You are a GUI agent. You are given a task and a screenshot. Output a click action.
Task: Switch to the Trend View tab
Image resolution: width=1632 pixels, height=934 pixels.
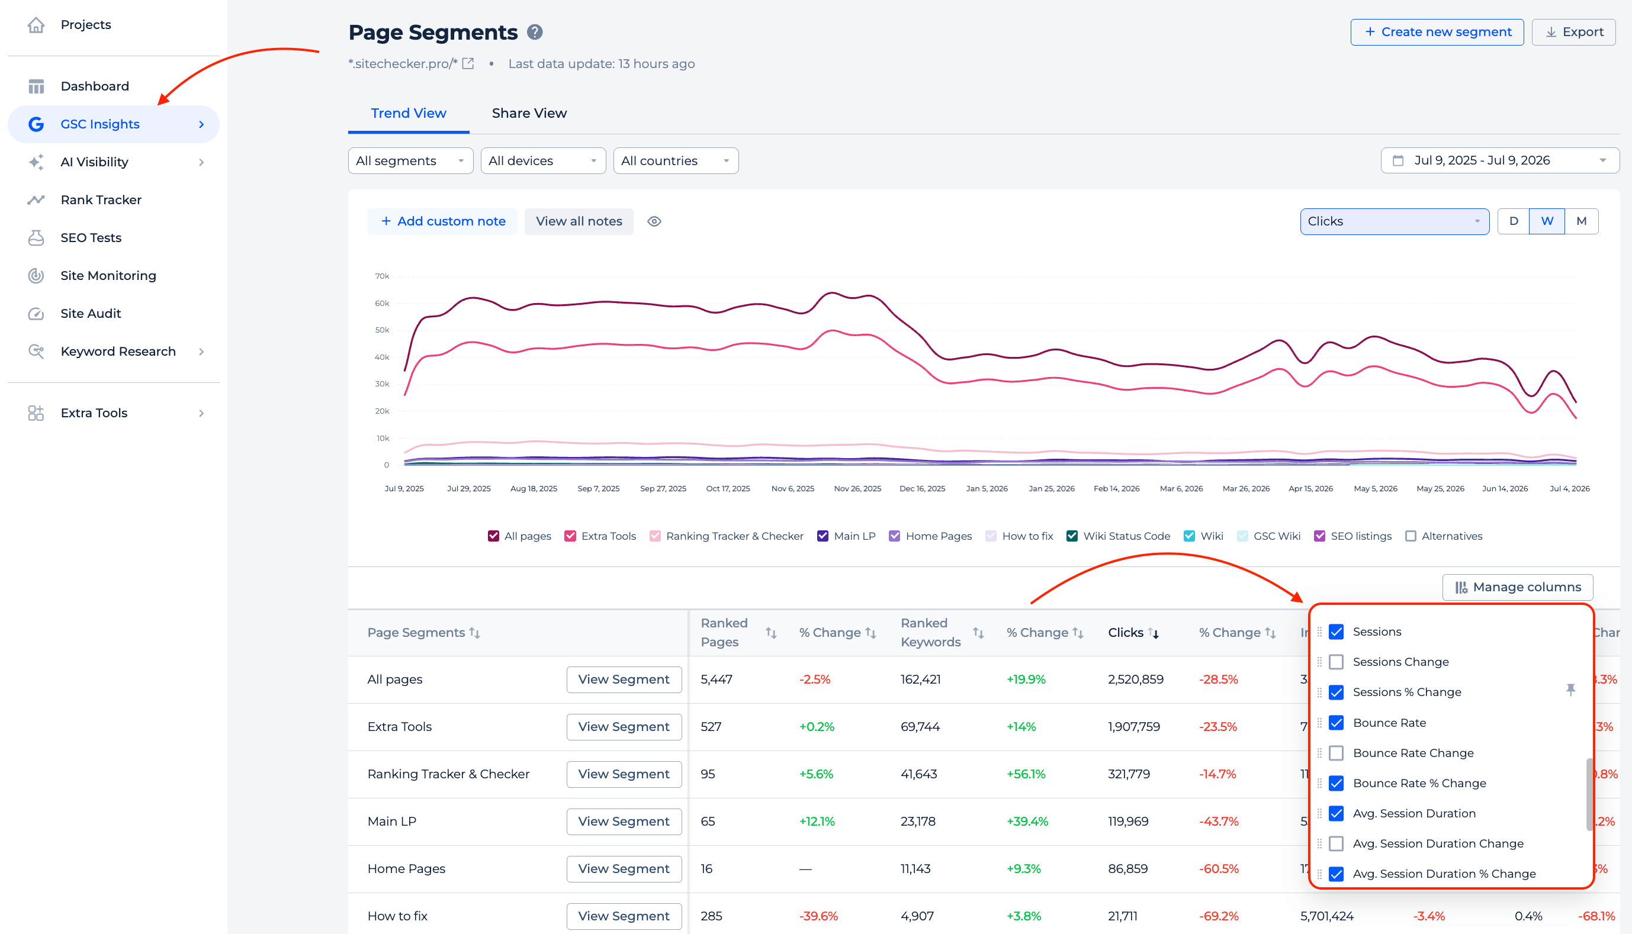point(408,113)
